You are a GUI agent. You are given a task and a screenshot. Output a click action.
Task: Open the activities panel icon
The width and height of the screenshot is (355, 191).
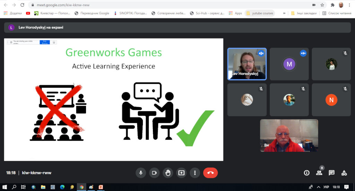pos(344,173)
